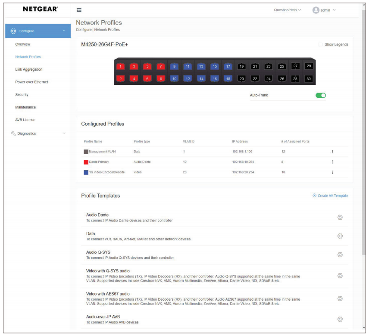Open settings gear for Data template

[340, 236]
